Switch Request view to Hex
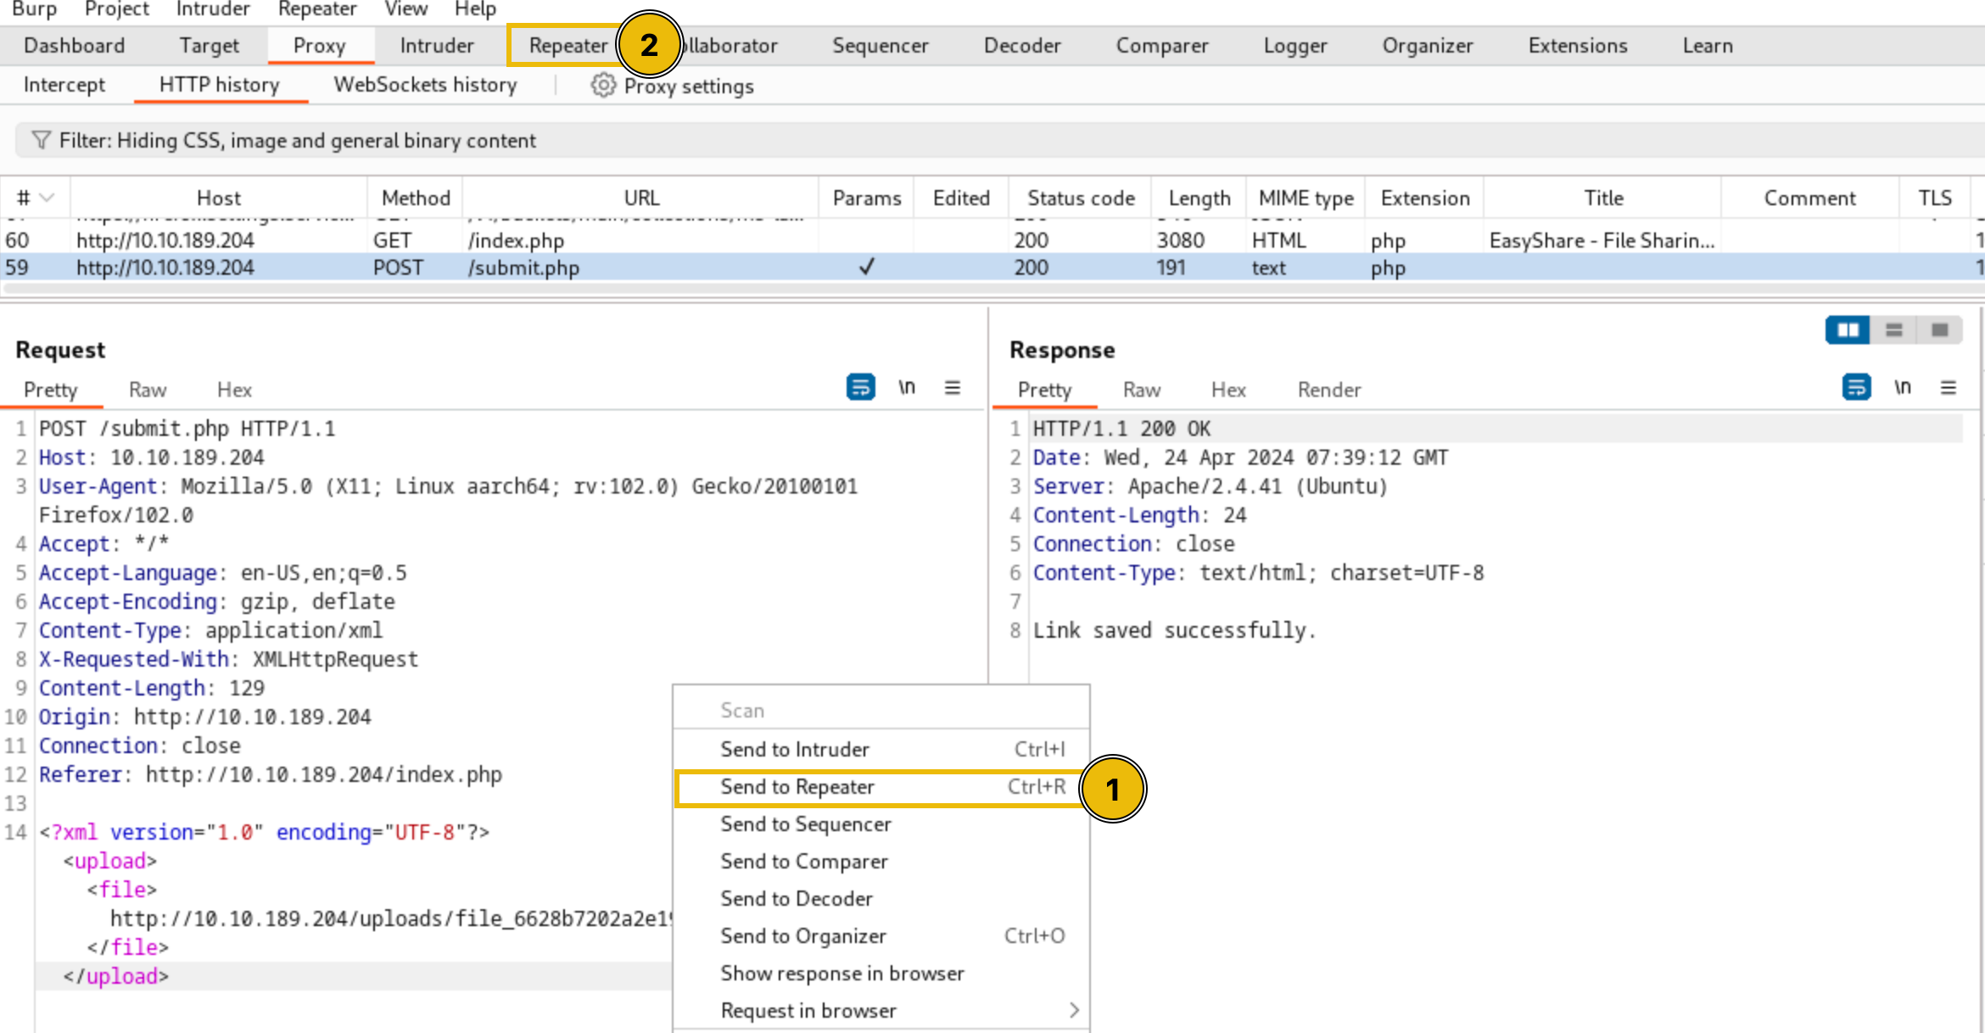Image resolution: width=1985 pixels, height=1033 pixels. pyautogui.click(x=234, y=389)
